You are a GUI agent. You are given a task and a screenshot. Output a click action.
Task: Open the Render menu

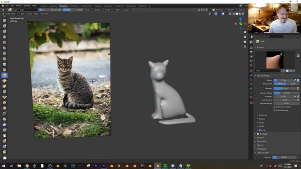coord(19,6)
